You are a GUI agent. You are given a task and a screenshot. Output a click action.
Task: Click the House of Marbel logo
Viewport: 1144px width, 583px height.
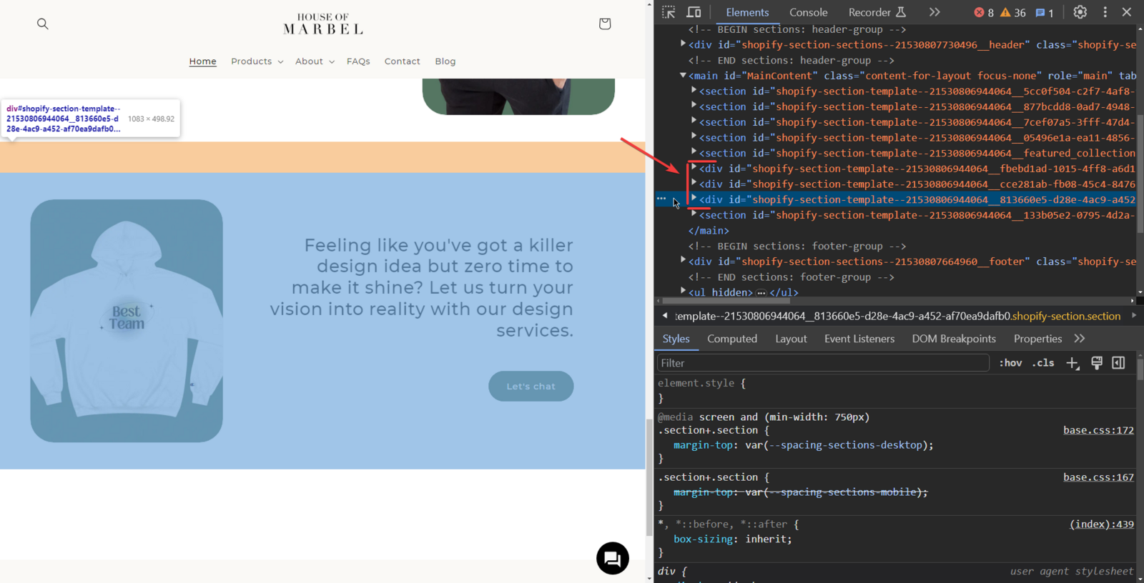[323, 24]
